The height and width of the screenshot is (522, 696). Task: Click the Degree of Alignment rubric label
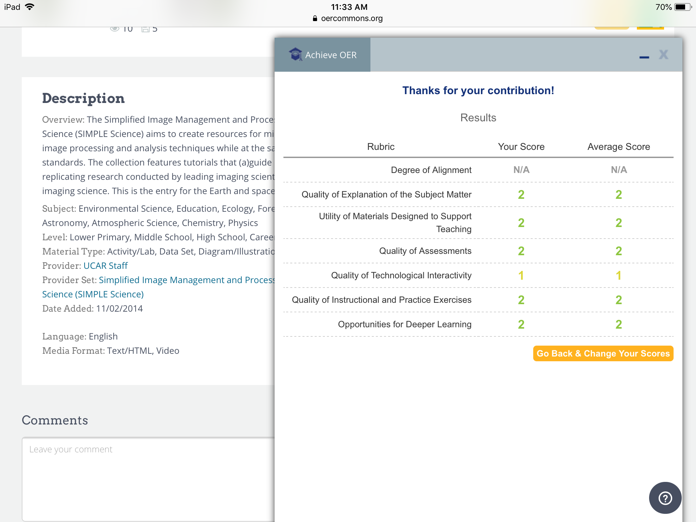tap(431, 170)
